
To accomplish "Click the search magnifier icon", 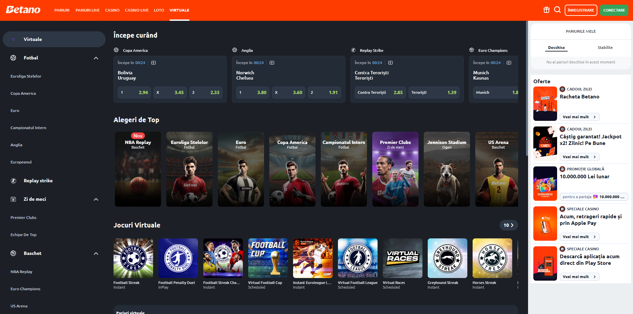I will tap(557, 10).
